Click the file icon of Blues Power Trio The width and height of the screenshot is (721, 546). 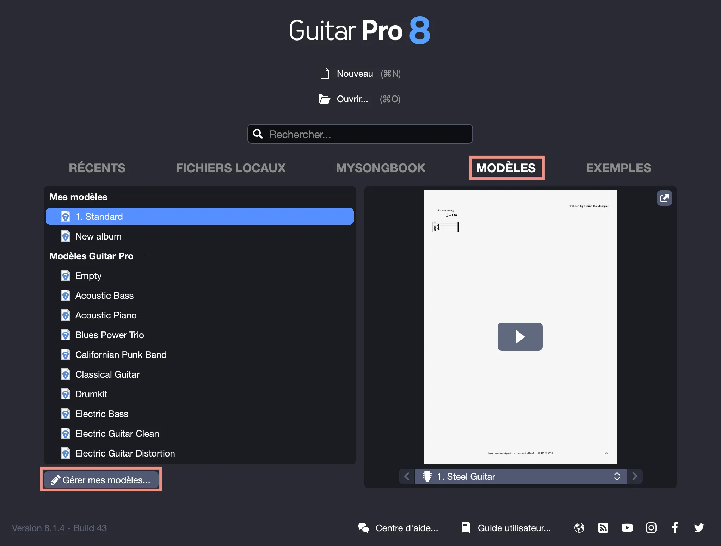[x=66, y=335]
